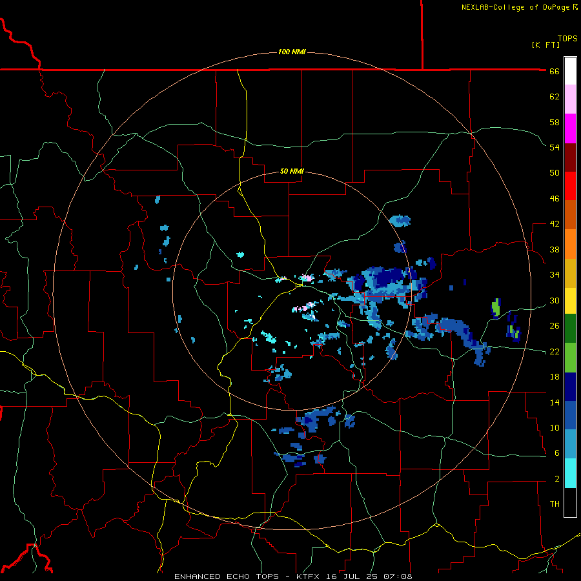The width and height of the screenshot is (581, 581).
Task: Click the light pink legend swatch
Action: (570, 99)
